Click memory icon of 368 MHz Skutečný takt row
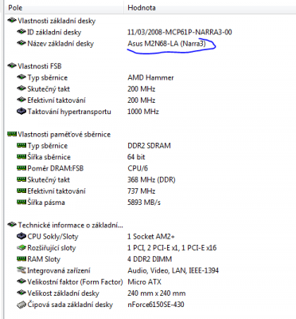This screenshot has width=296, height=319. click(21, 179)
